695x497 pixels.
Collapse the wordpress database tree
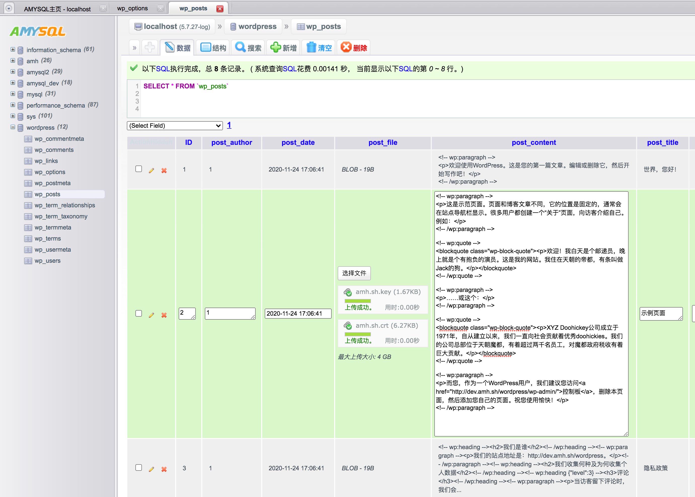coord(13,127)
